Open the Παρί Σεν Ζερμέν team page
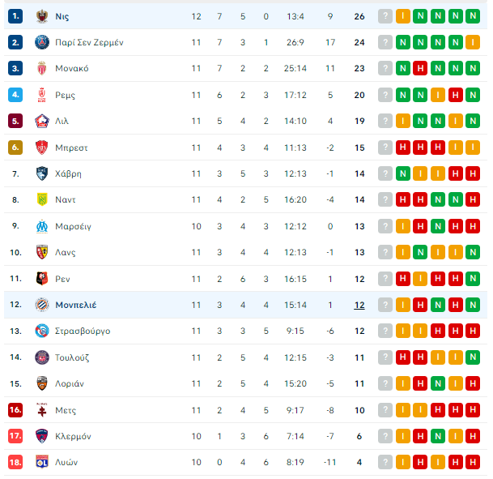Screen dimensions: 493x479 pyautogui.click(x=89, y=42)
